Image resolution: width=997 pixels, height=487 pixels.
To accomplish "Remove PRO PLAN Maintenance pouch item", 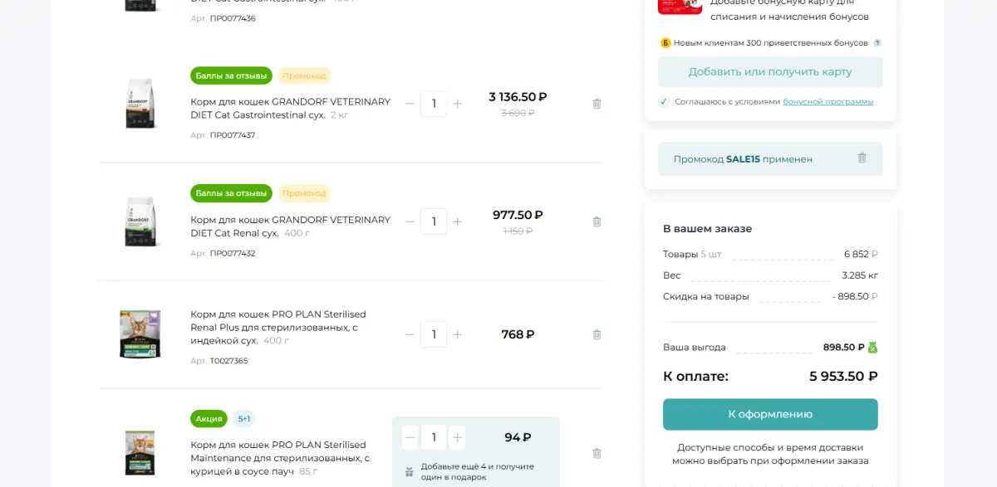I will click(x=597, y=453).
